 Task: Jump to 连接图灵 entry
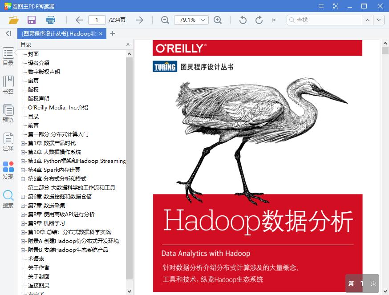click(38, 286)
